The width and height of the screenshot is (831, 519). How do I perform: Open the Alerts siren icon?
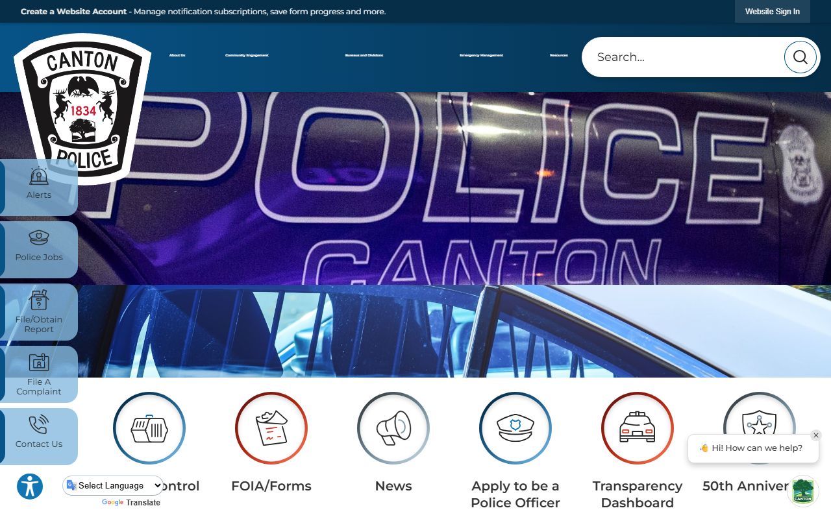click(x=39, y=176)
